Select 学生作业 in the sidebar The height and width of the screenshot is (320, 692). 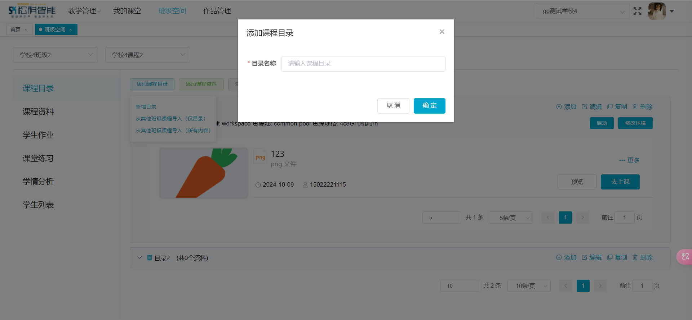[x=38, y=135]
